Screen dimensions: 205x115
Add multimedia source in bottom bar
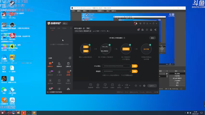tap(112, 86)
